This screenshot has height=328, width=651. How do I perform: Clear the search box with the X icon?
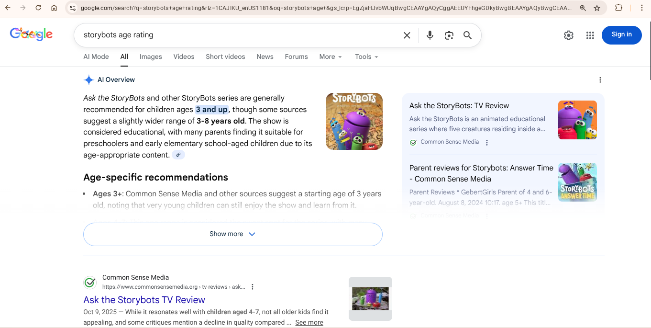click(x=407, y=35)
